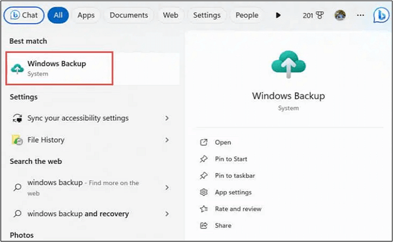Click the magnifier icon next to windows backup
Image resolution: width=393 pixels, height=242 pixels.
click(17, 188)
